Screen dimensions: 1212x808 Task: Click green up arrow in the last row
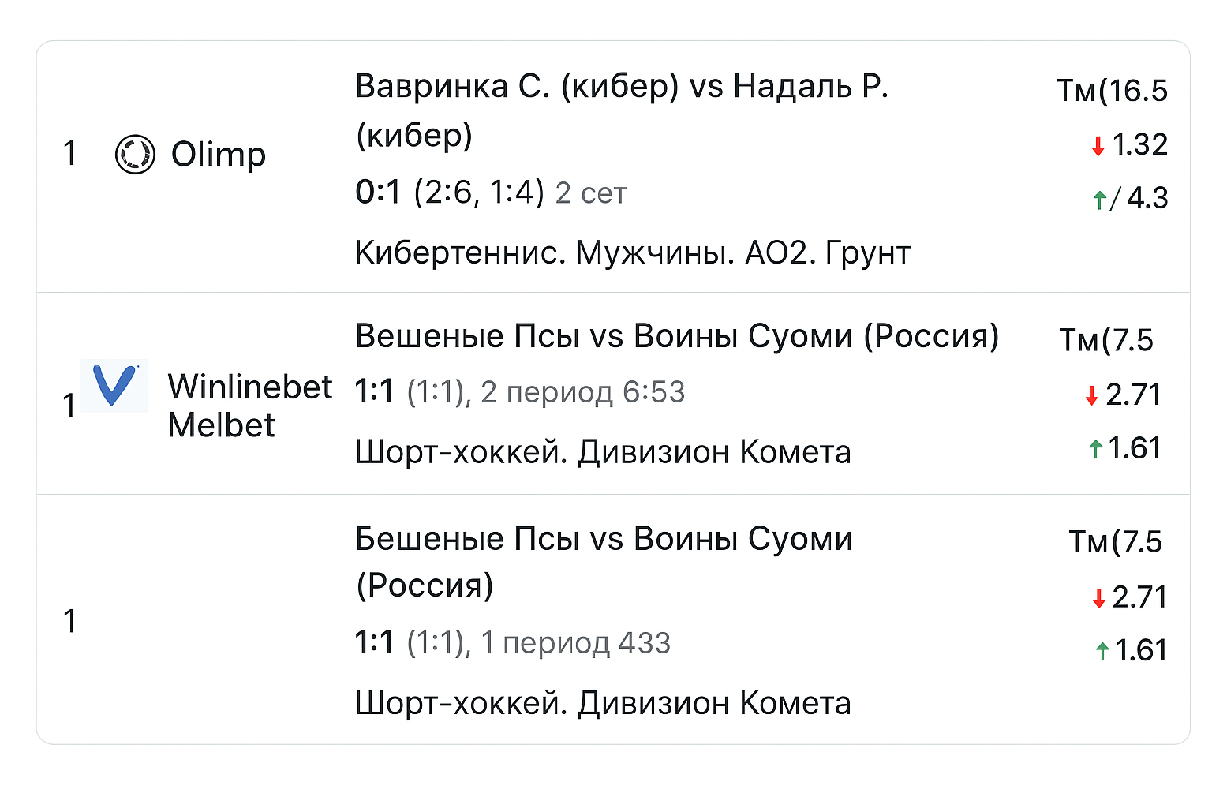click(1102, 651)
